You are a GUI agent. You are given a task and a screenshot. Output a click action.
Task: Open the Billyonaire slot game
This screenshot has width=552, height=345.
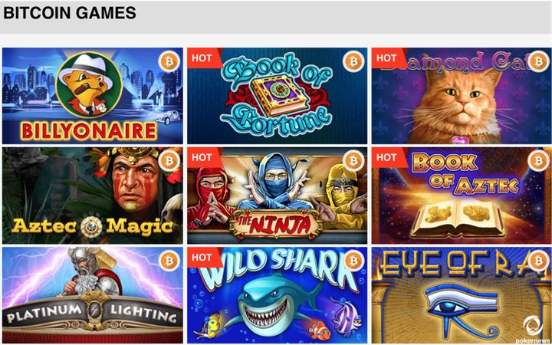tap(93, 96)
